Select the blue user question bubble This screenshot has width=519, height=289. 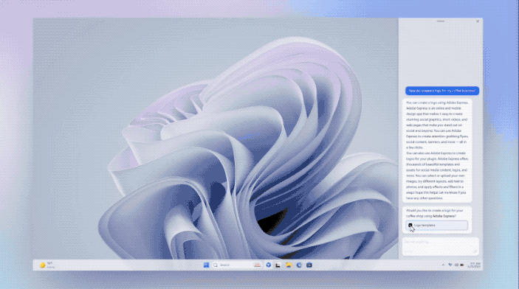(x=442, y=91)
